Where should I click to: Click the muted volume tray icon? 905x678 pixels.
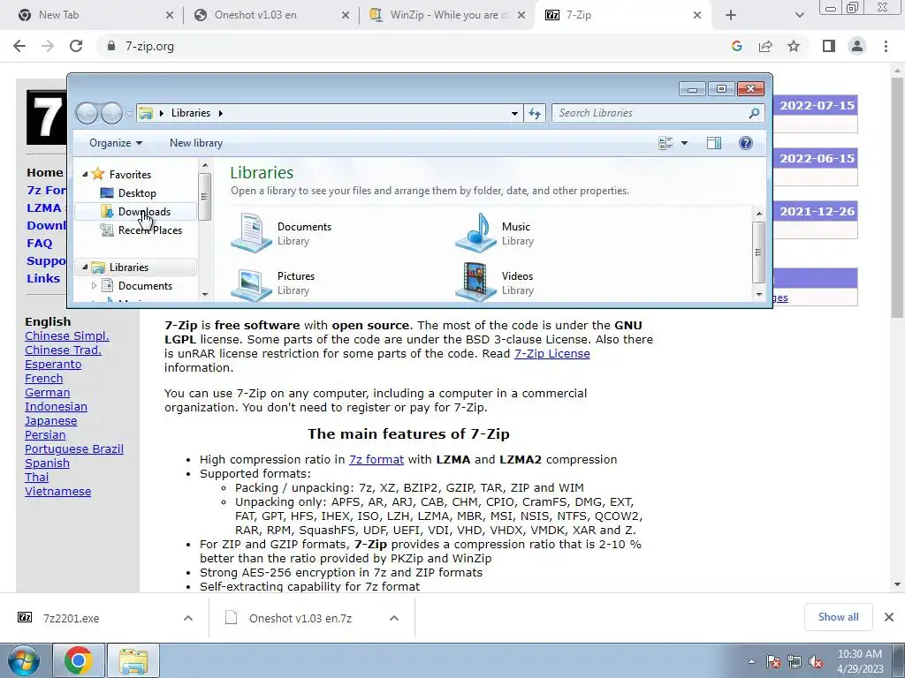816,661
